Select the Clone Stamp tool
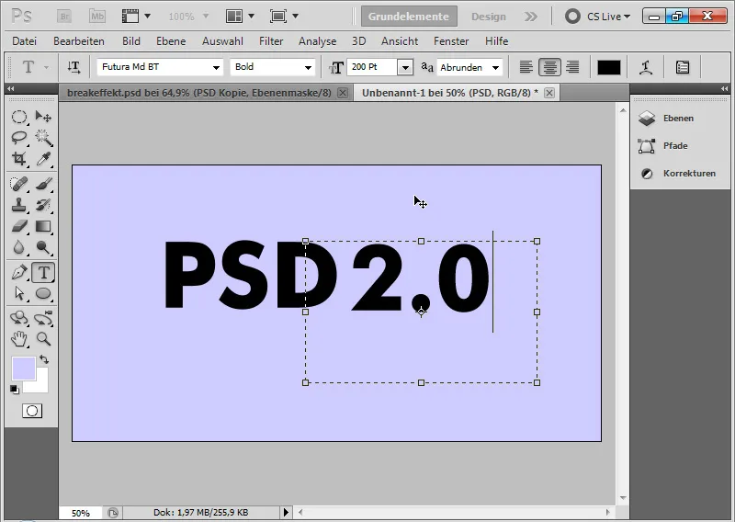The image size is (735, 522). click(18, 205)
